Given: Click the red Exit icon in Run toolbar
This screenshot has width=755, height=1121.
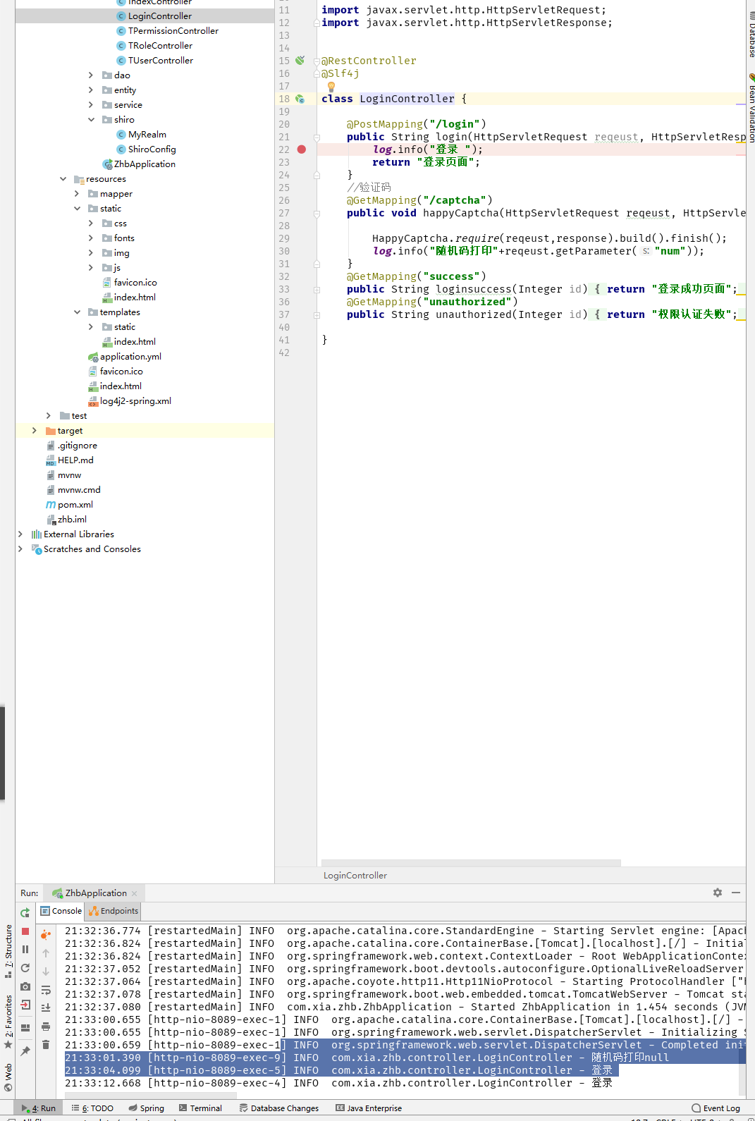Looking at the screenshot, I should point(25,1005).
